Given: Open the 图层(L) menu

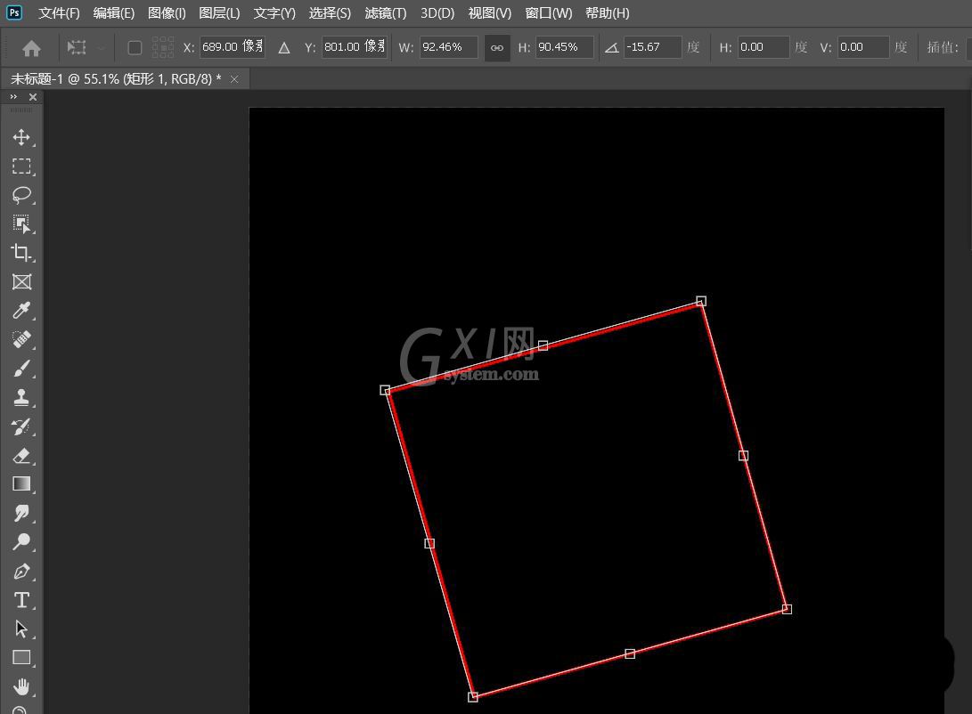Looking at the screenshot, I should (x=219, y=13).
